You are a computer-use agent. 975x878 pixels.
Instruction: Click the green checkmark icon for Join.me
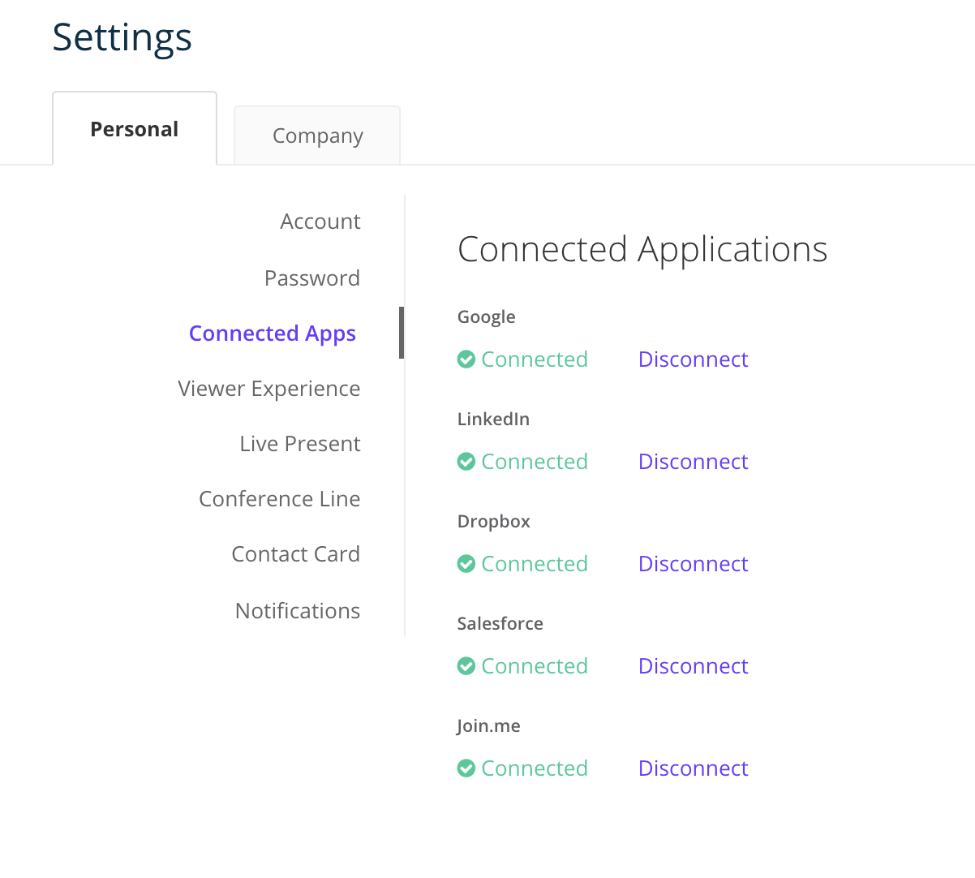(x=466, y=768)
